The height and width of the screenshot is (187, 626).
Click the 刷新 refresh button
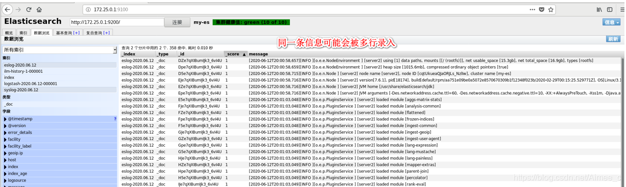point(613,39)
